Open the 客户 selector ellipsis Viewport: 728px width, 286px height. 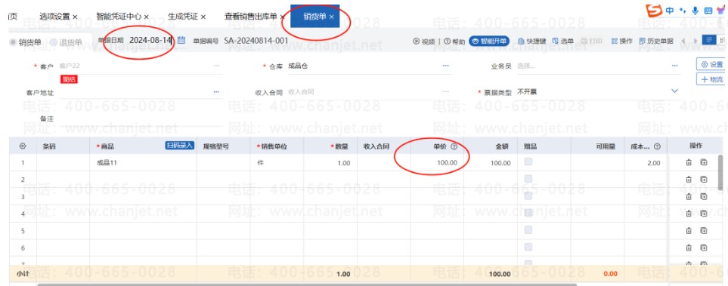216,66
